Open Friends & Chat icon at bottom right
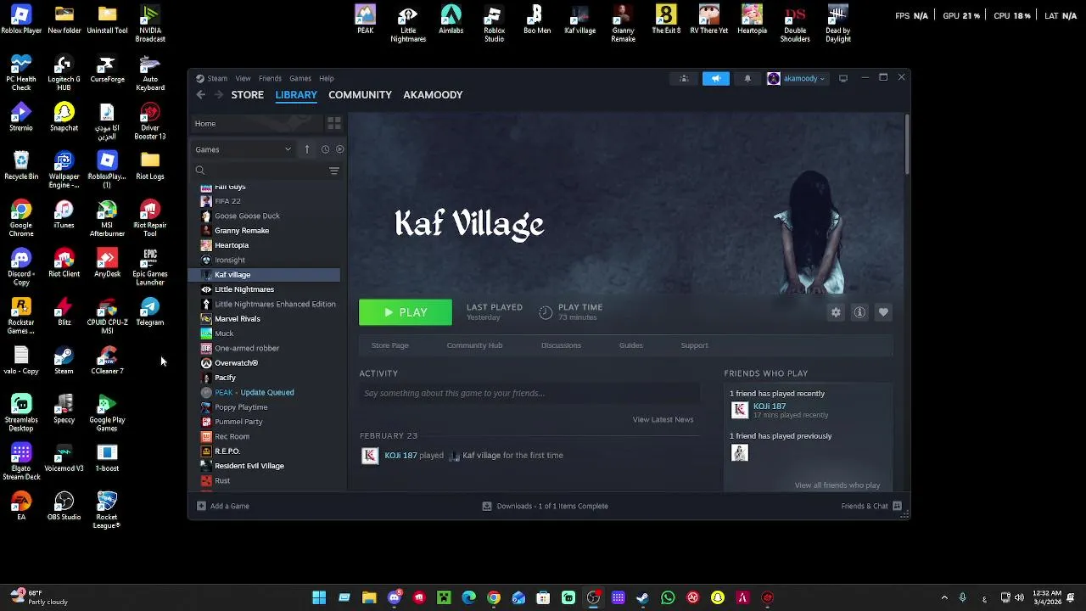Viewport: 1086px width, 611px height. click(x=897, y=506)
